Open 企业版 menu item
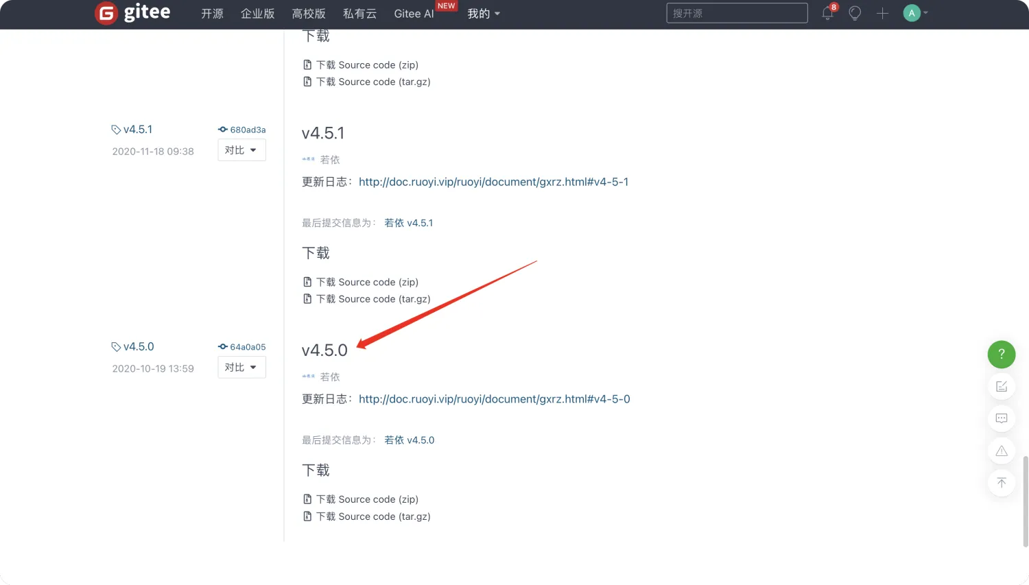Image resolution: width=1029 pixels, height=585 pixels. [x=258, y=14]
